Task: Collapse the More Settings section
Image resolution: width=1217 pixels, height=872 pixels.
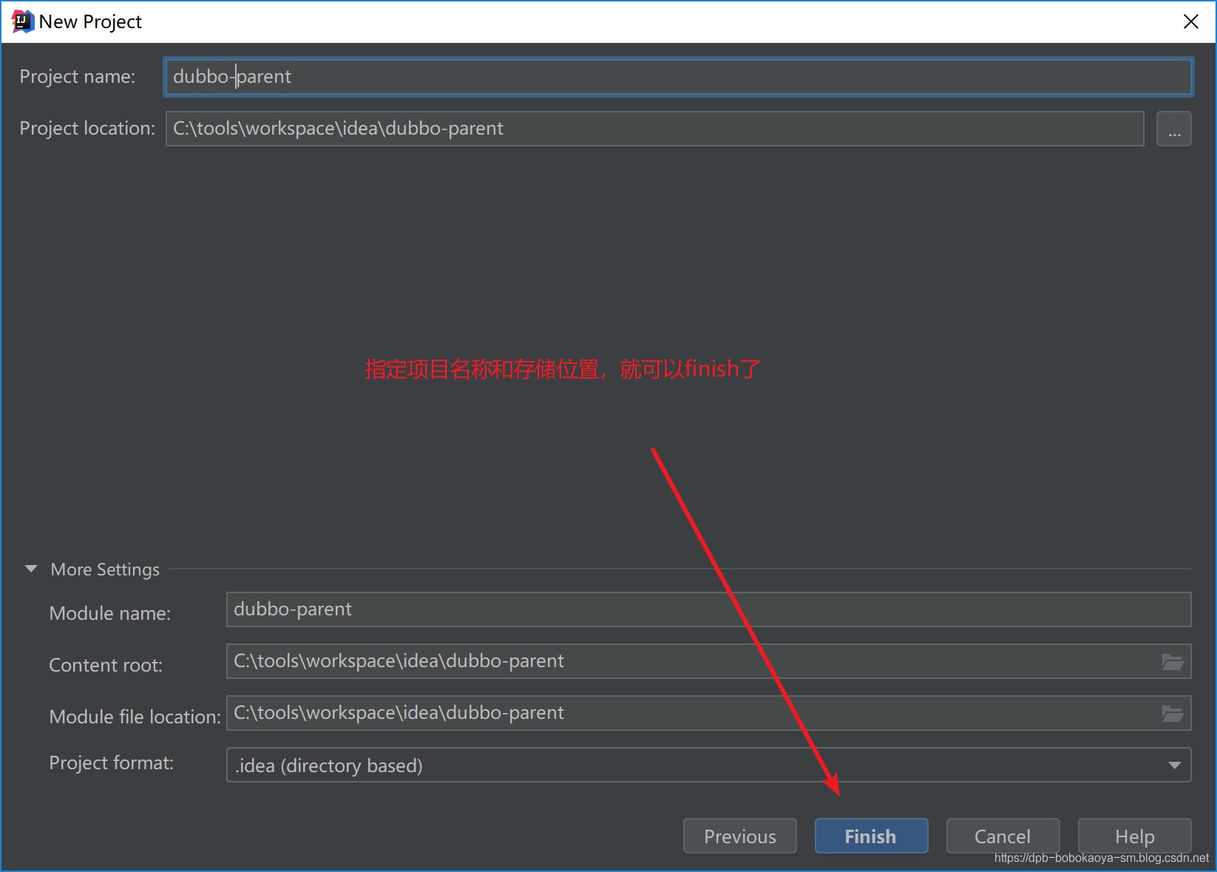Action: tap(31, 569)
